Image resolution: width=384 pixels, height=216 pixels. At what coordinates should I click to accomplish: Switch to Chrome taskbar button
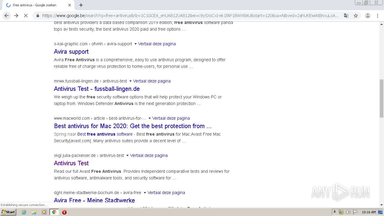click(x=54, y=212)
